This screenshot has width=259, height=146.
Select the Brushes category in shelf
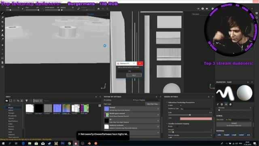pos(11,127)
